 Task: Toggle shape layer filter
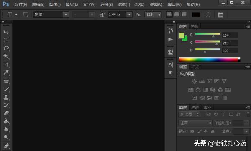231,114
